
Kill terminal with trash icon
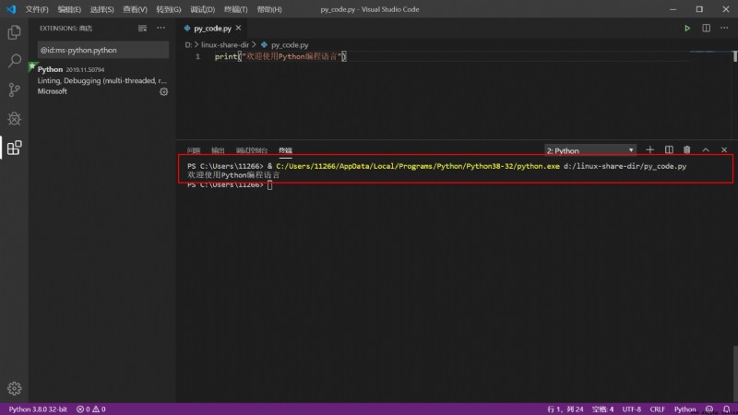click(x=687, y=150)
